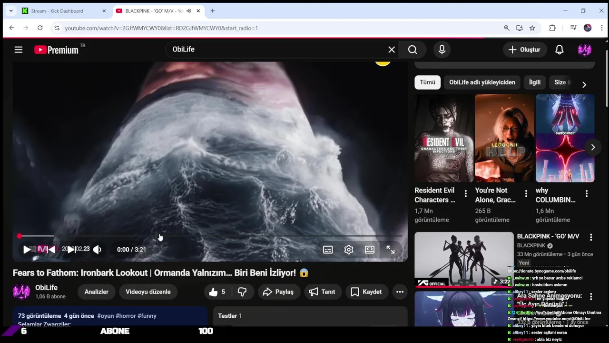The image size is (609, 343).
Task: Like the video with the thumbs up
Action: pos(217,292)
